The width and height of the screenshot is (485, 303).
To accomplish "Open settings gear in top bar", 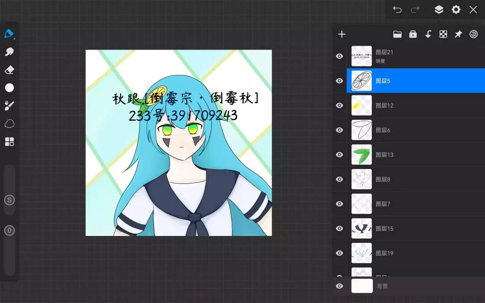I will coord(456,9).
